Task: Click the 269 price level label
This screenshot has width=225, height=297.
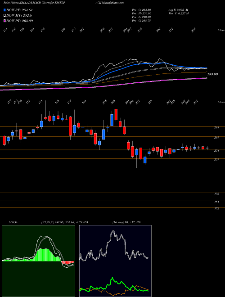Action: [216, 138]
